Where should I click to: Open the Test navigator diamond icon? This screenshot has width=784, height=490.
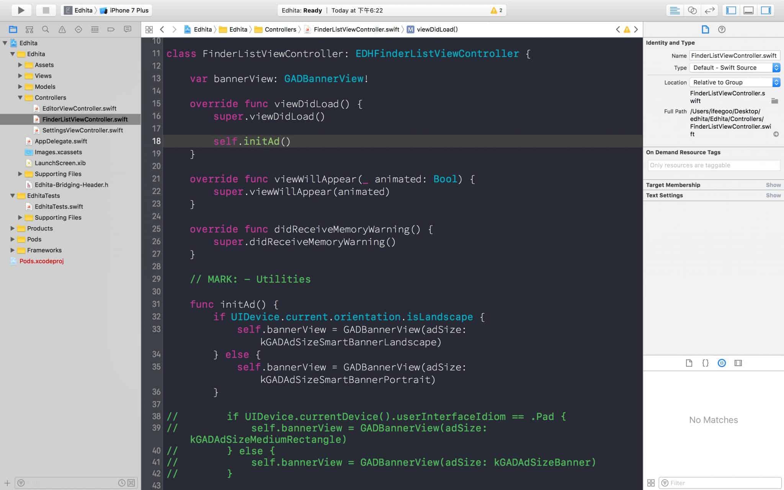tap(78, 29)
